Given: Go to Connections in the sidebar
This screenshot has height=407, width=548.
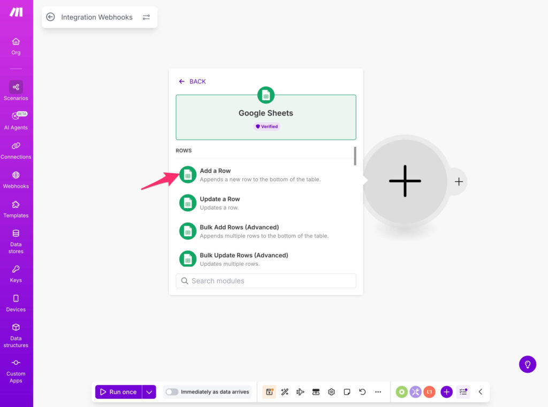Looking at the screenshot, I should tap(16, 149).
